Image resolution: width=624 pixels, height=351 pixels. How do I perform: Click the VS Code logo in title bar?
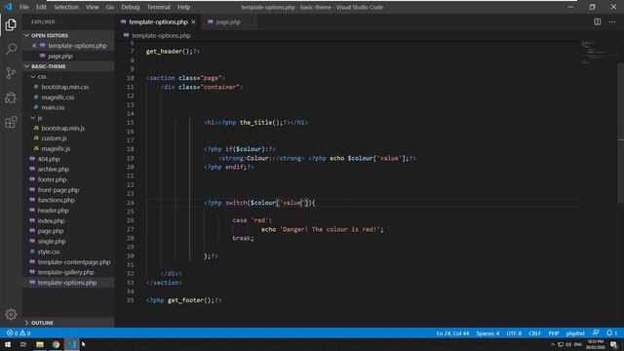click(x=8, y=7)
